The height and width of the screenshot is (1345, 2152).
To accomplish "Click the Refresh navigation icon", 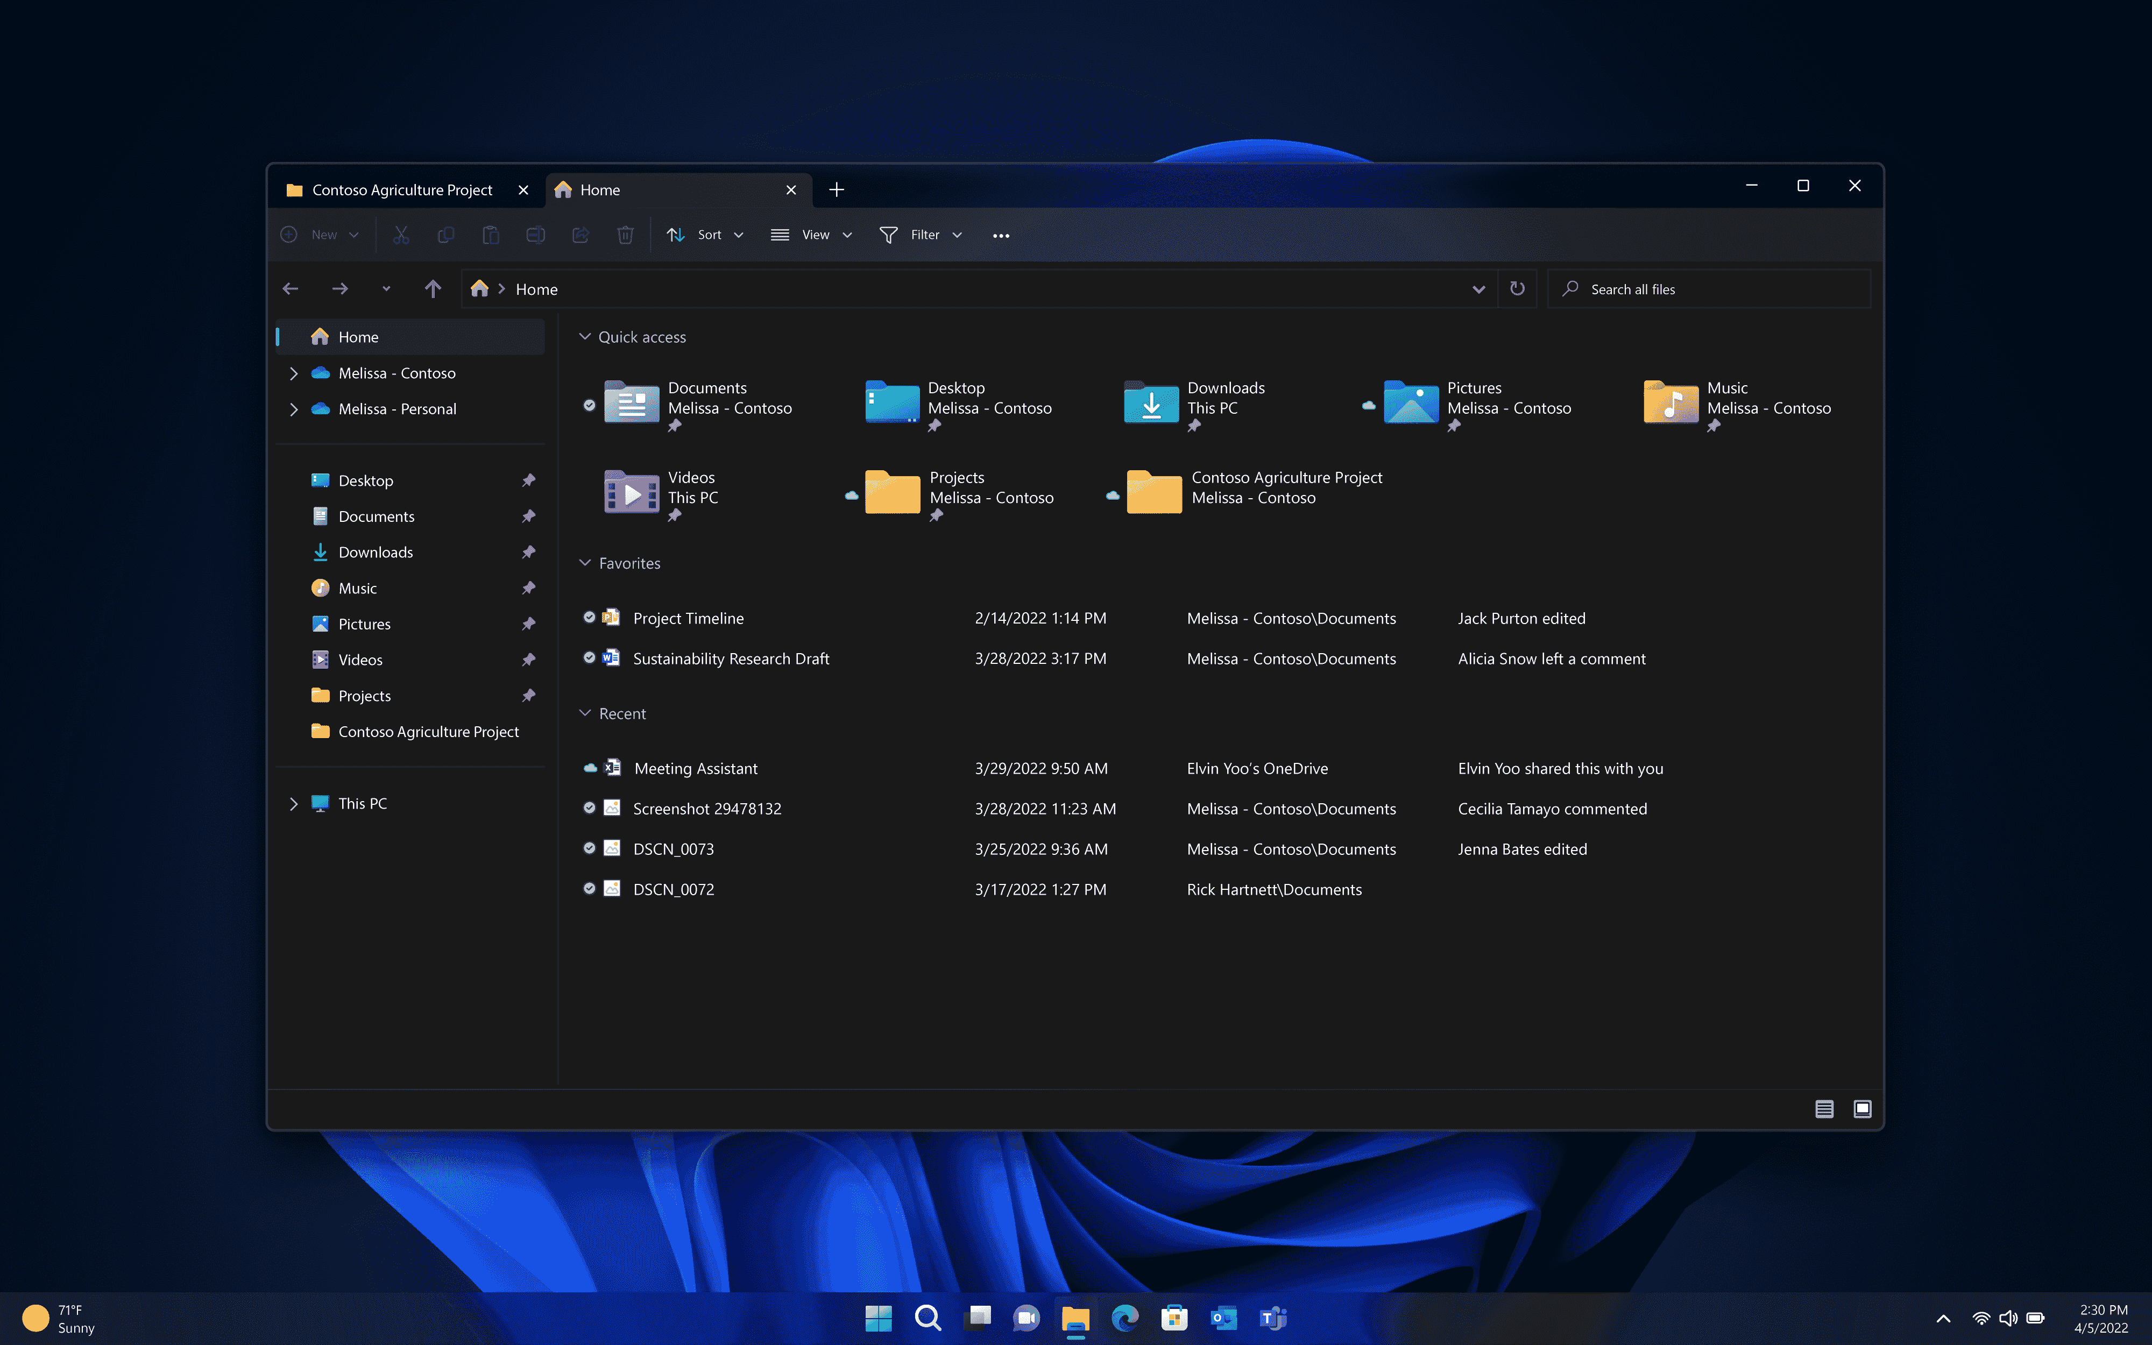I will click(x=1517, y=288).
